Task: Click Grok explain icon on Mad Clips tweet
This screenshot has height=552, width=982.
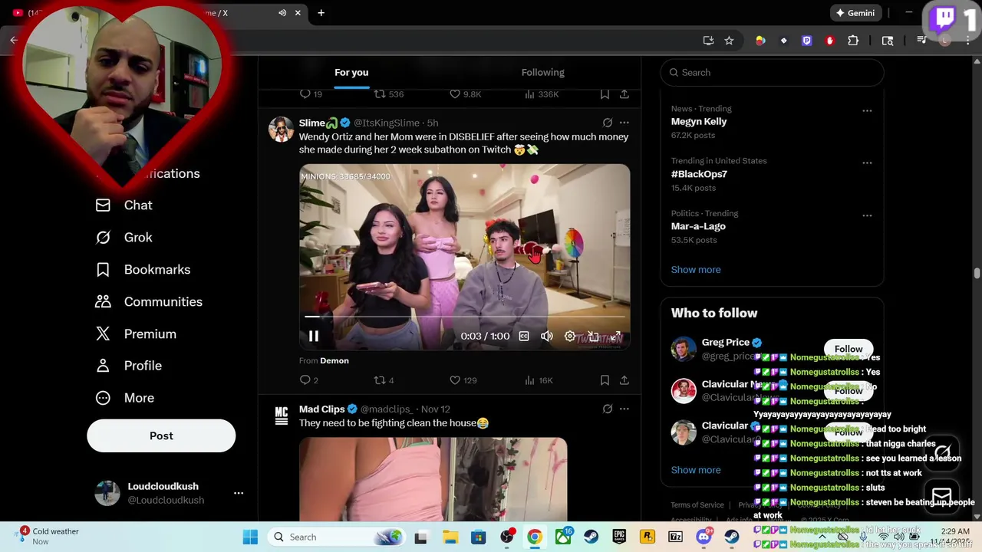Action: click(x=608, y=409)
